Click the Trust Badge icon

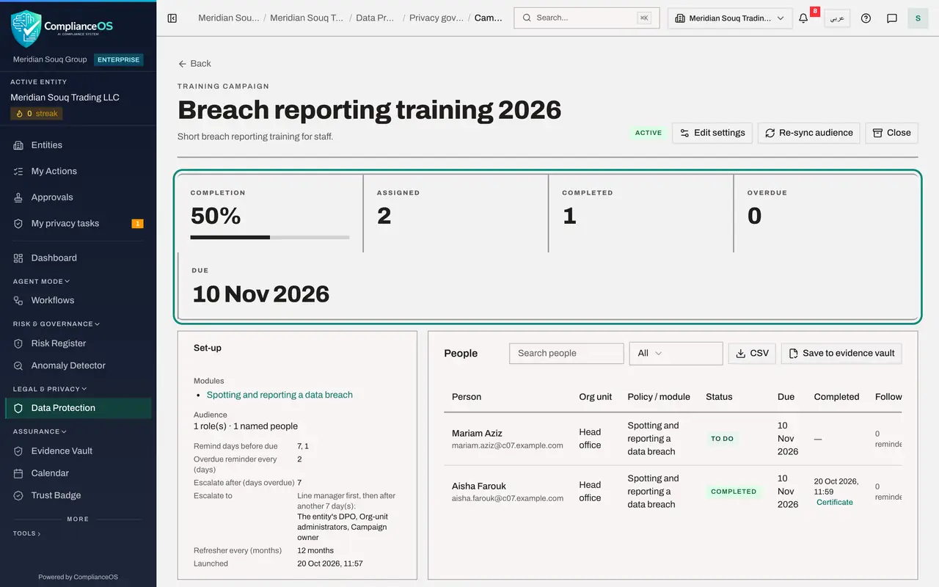[18, 495]
